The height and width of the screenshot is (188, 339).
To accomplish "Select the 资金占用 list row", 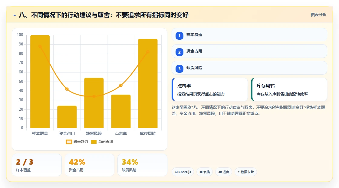I will [x=249, y=51].
